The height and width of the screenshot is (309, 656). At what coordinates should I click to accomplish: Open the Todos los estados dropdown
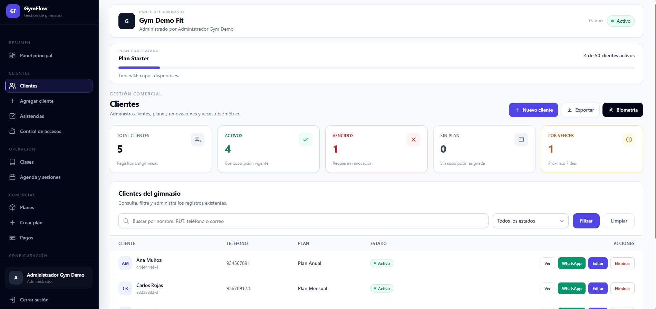531,221
